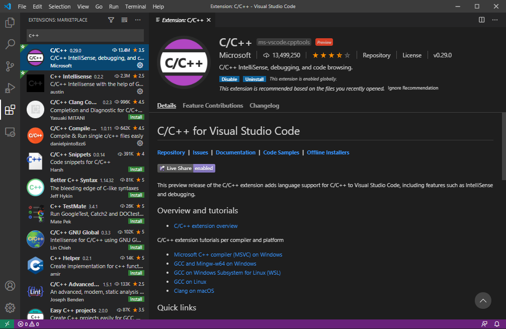Clear extensions search results icon
The image size is (506, 329).
[124, 20]
